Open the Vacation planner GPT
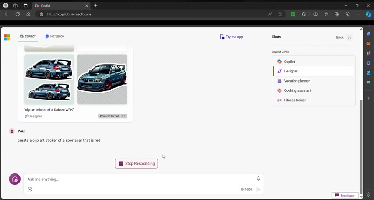 pos(314,81)
